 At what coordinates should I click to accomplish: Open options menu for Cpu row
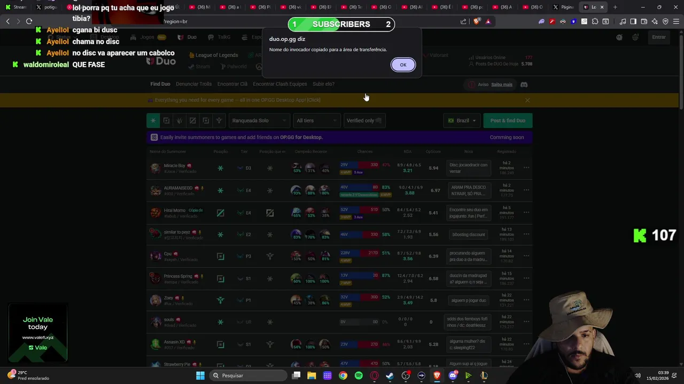[526, 256]
